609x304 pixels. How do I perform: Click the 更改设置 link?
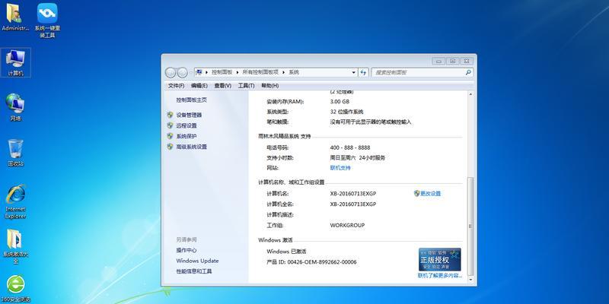[430, 194]
